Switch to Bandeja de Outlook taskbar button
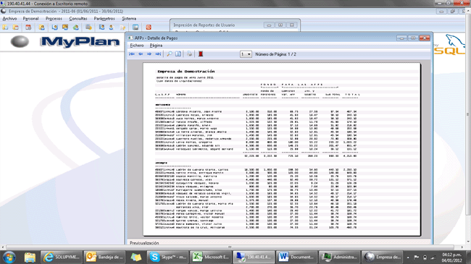This screenshot has height=264, width=471. click(x=104, y=257)
